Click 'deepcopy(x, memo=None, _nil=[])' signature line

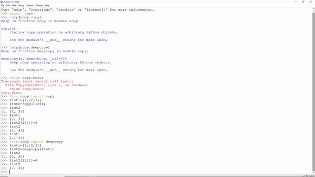point(34,59)
